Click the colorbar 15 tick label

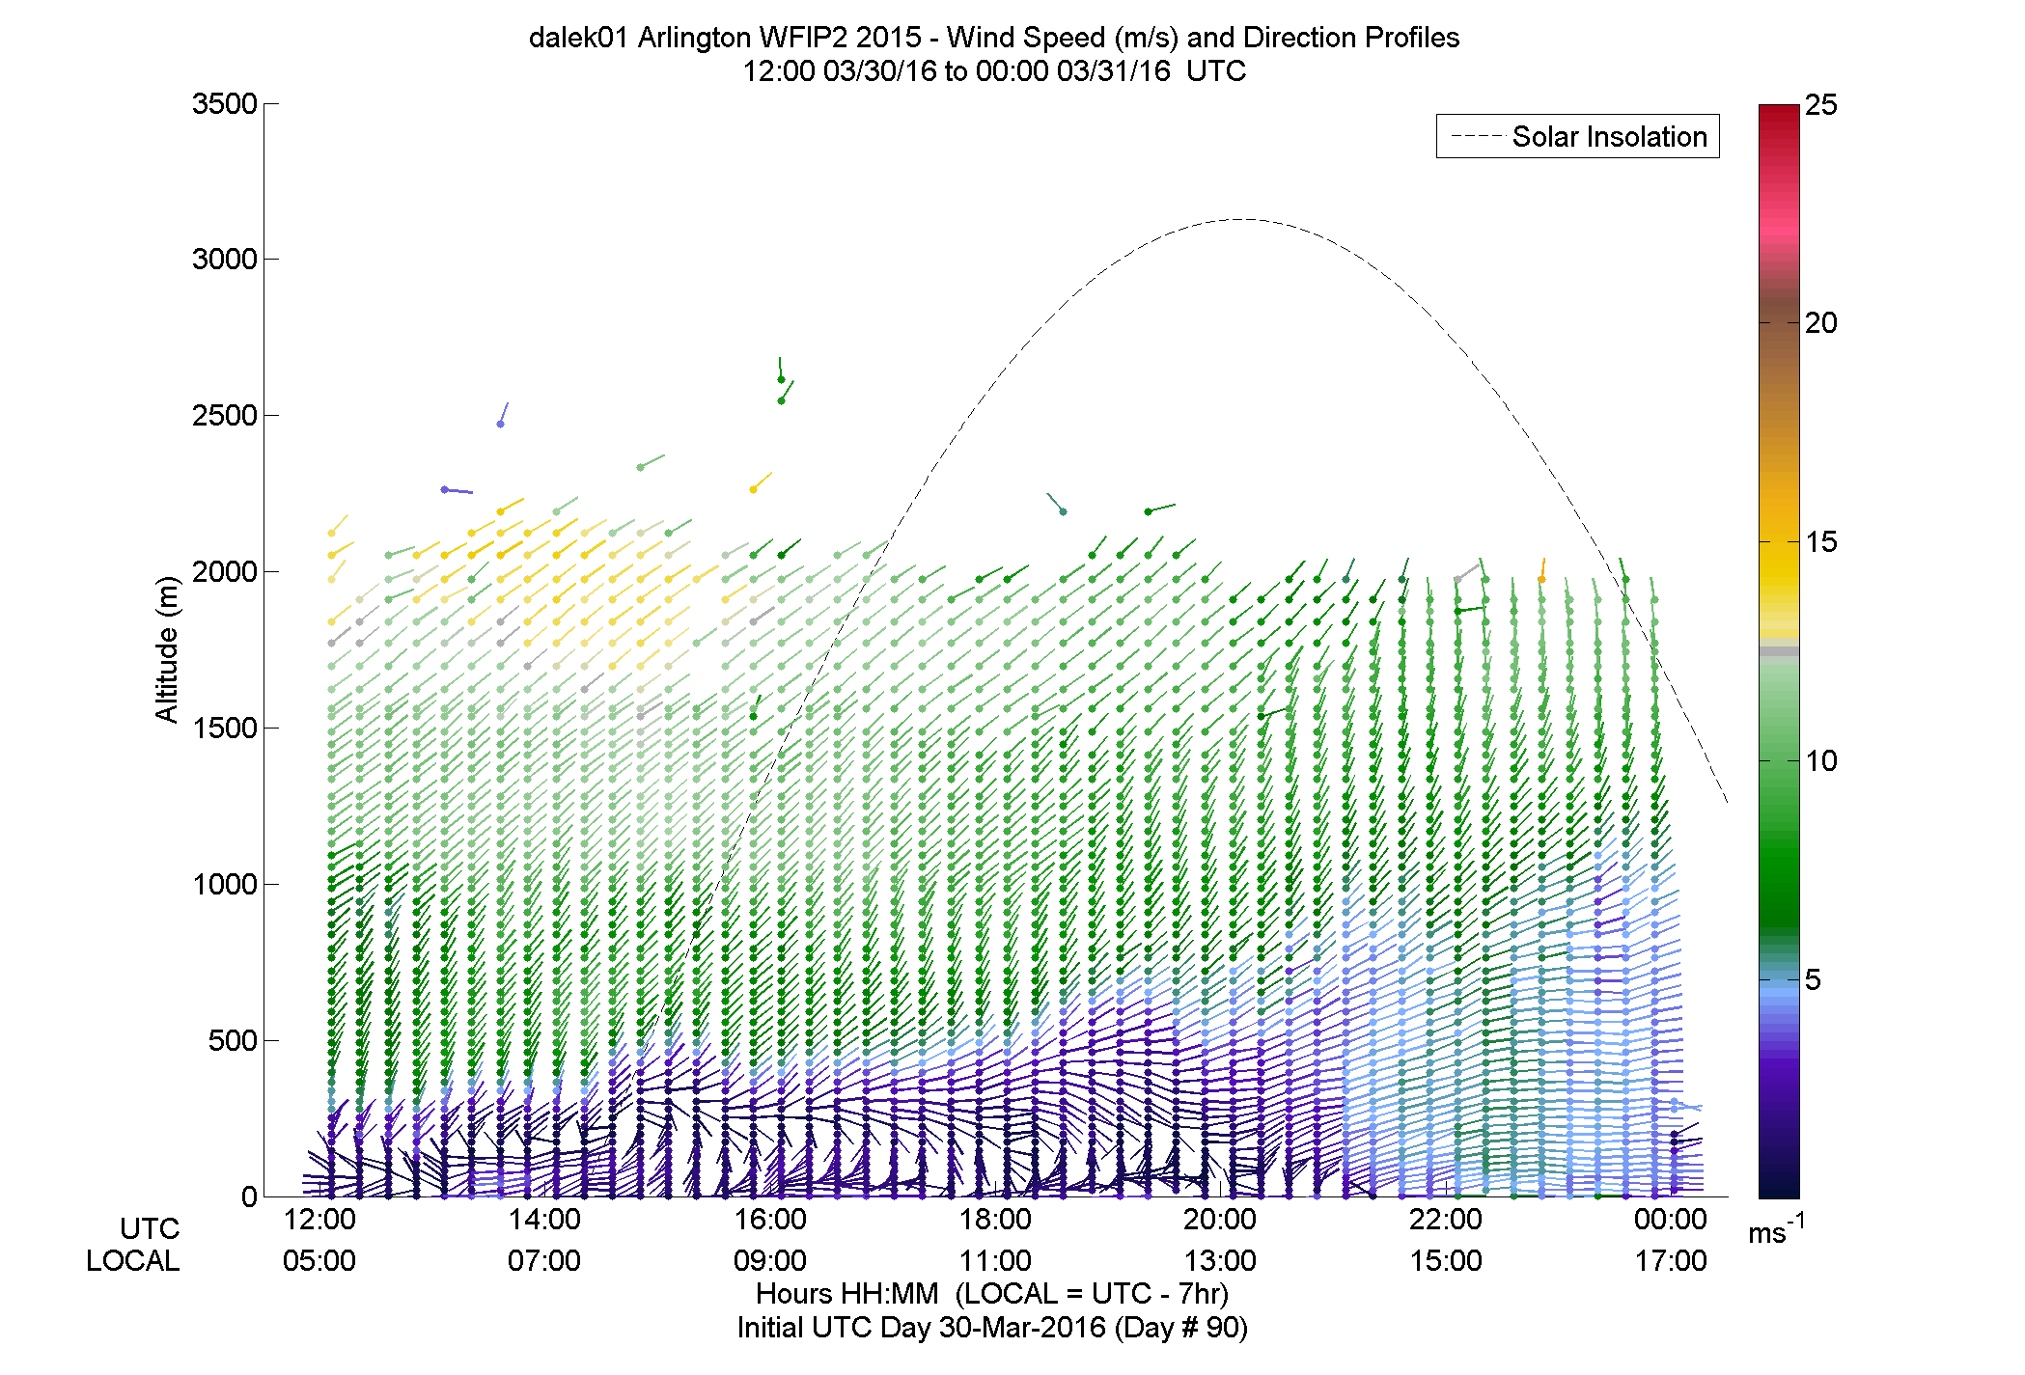[1820, 542]
